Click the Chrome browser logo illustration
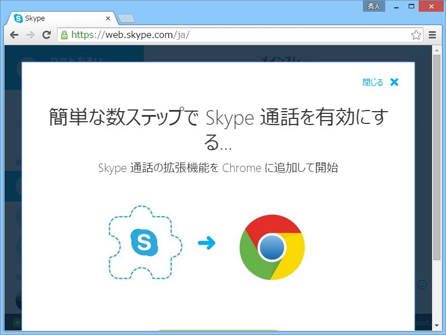This screenshot has height=335, width=446. point(272,246)
